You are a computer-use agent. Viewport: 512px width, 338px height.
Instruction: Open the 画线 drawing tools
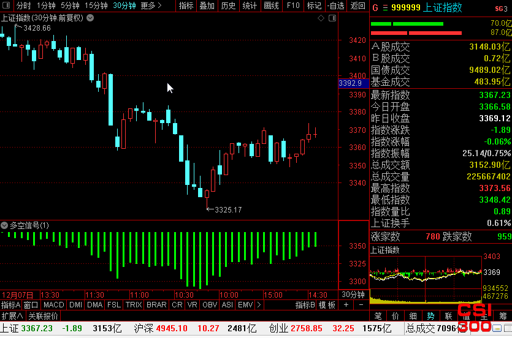pos(271,6)
